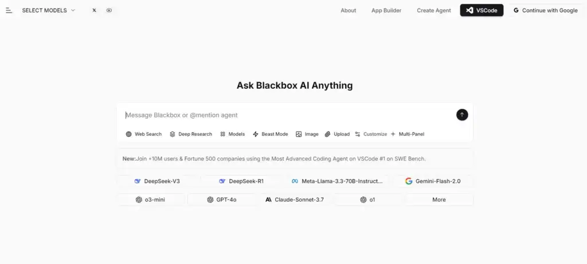This screenshot has height=264, width=587.
Task: Click the send arrow button
Action: pos(462,115)
